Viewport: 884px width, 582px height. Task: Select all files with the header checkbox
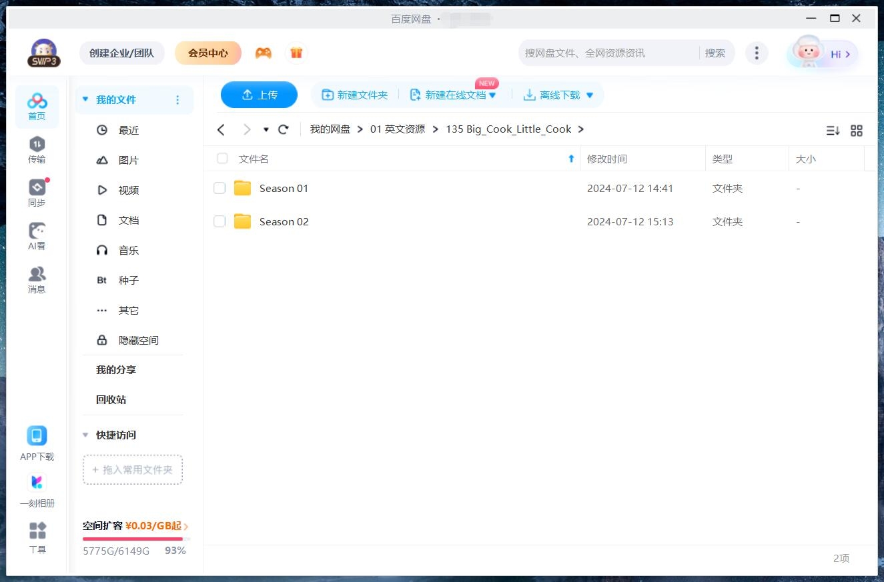pos(222,159)
